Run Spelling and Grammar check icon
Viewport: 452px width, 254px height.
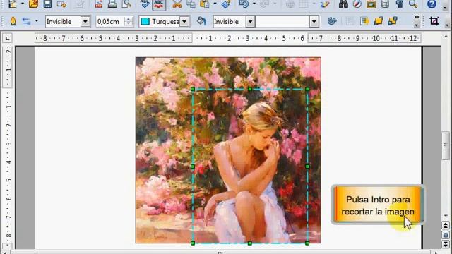tap(144, 4)
